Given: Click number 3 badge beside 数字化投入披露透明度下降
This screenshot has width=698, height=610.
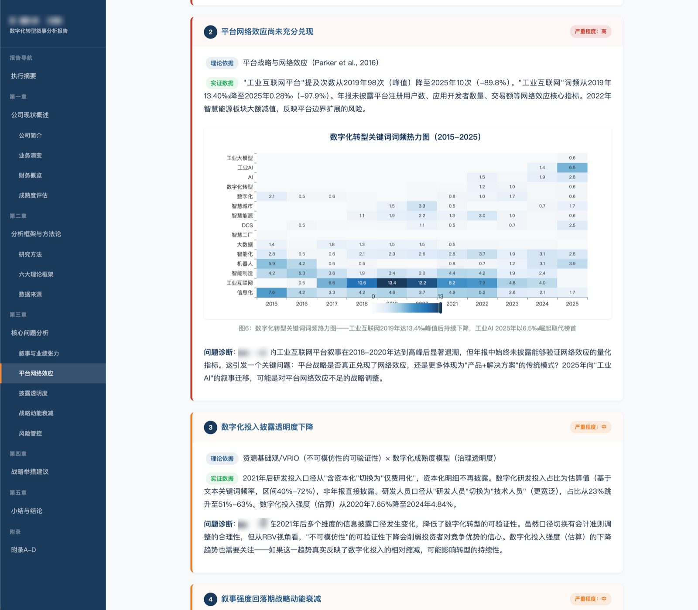Looking at the screenshot, I should pyautogui.click(x=211, y=427).
